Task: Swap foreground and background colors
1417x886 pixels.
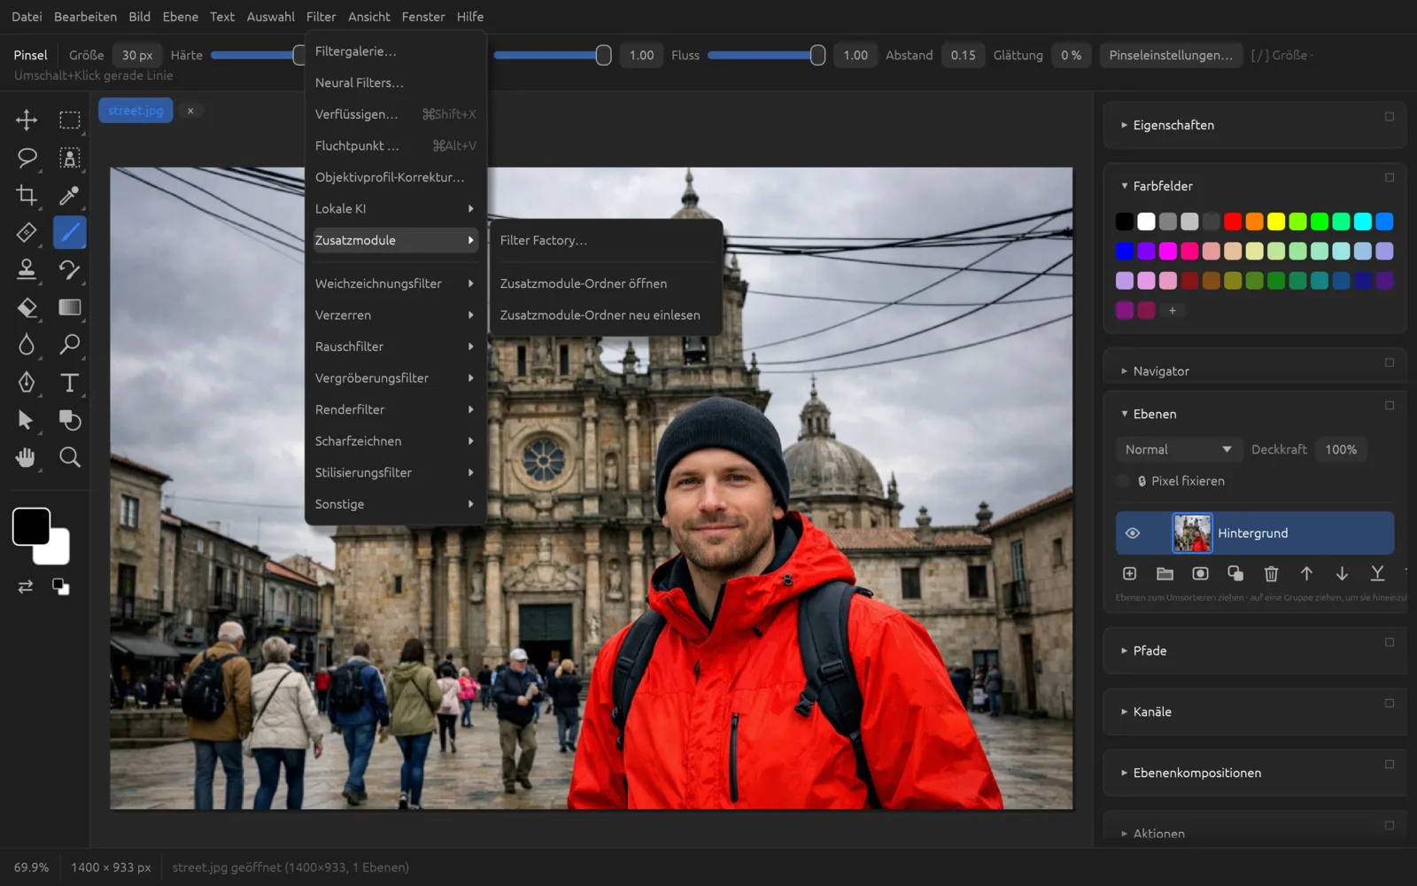Action: pyautogui.click(x=25, y=587)
